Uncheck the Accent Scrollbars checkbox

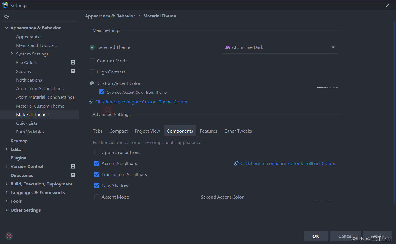(x=97, y=163)
